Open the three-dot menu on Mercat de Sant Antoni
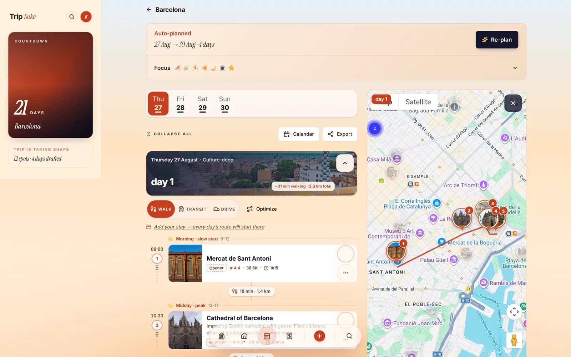571x357 pixels. (x=345, y=273)
